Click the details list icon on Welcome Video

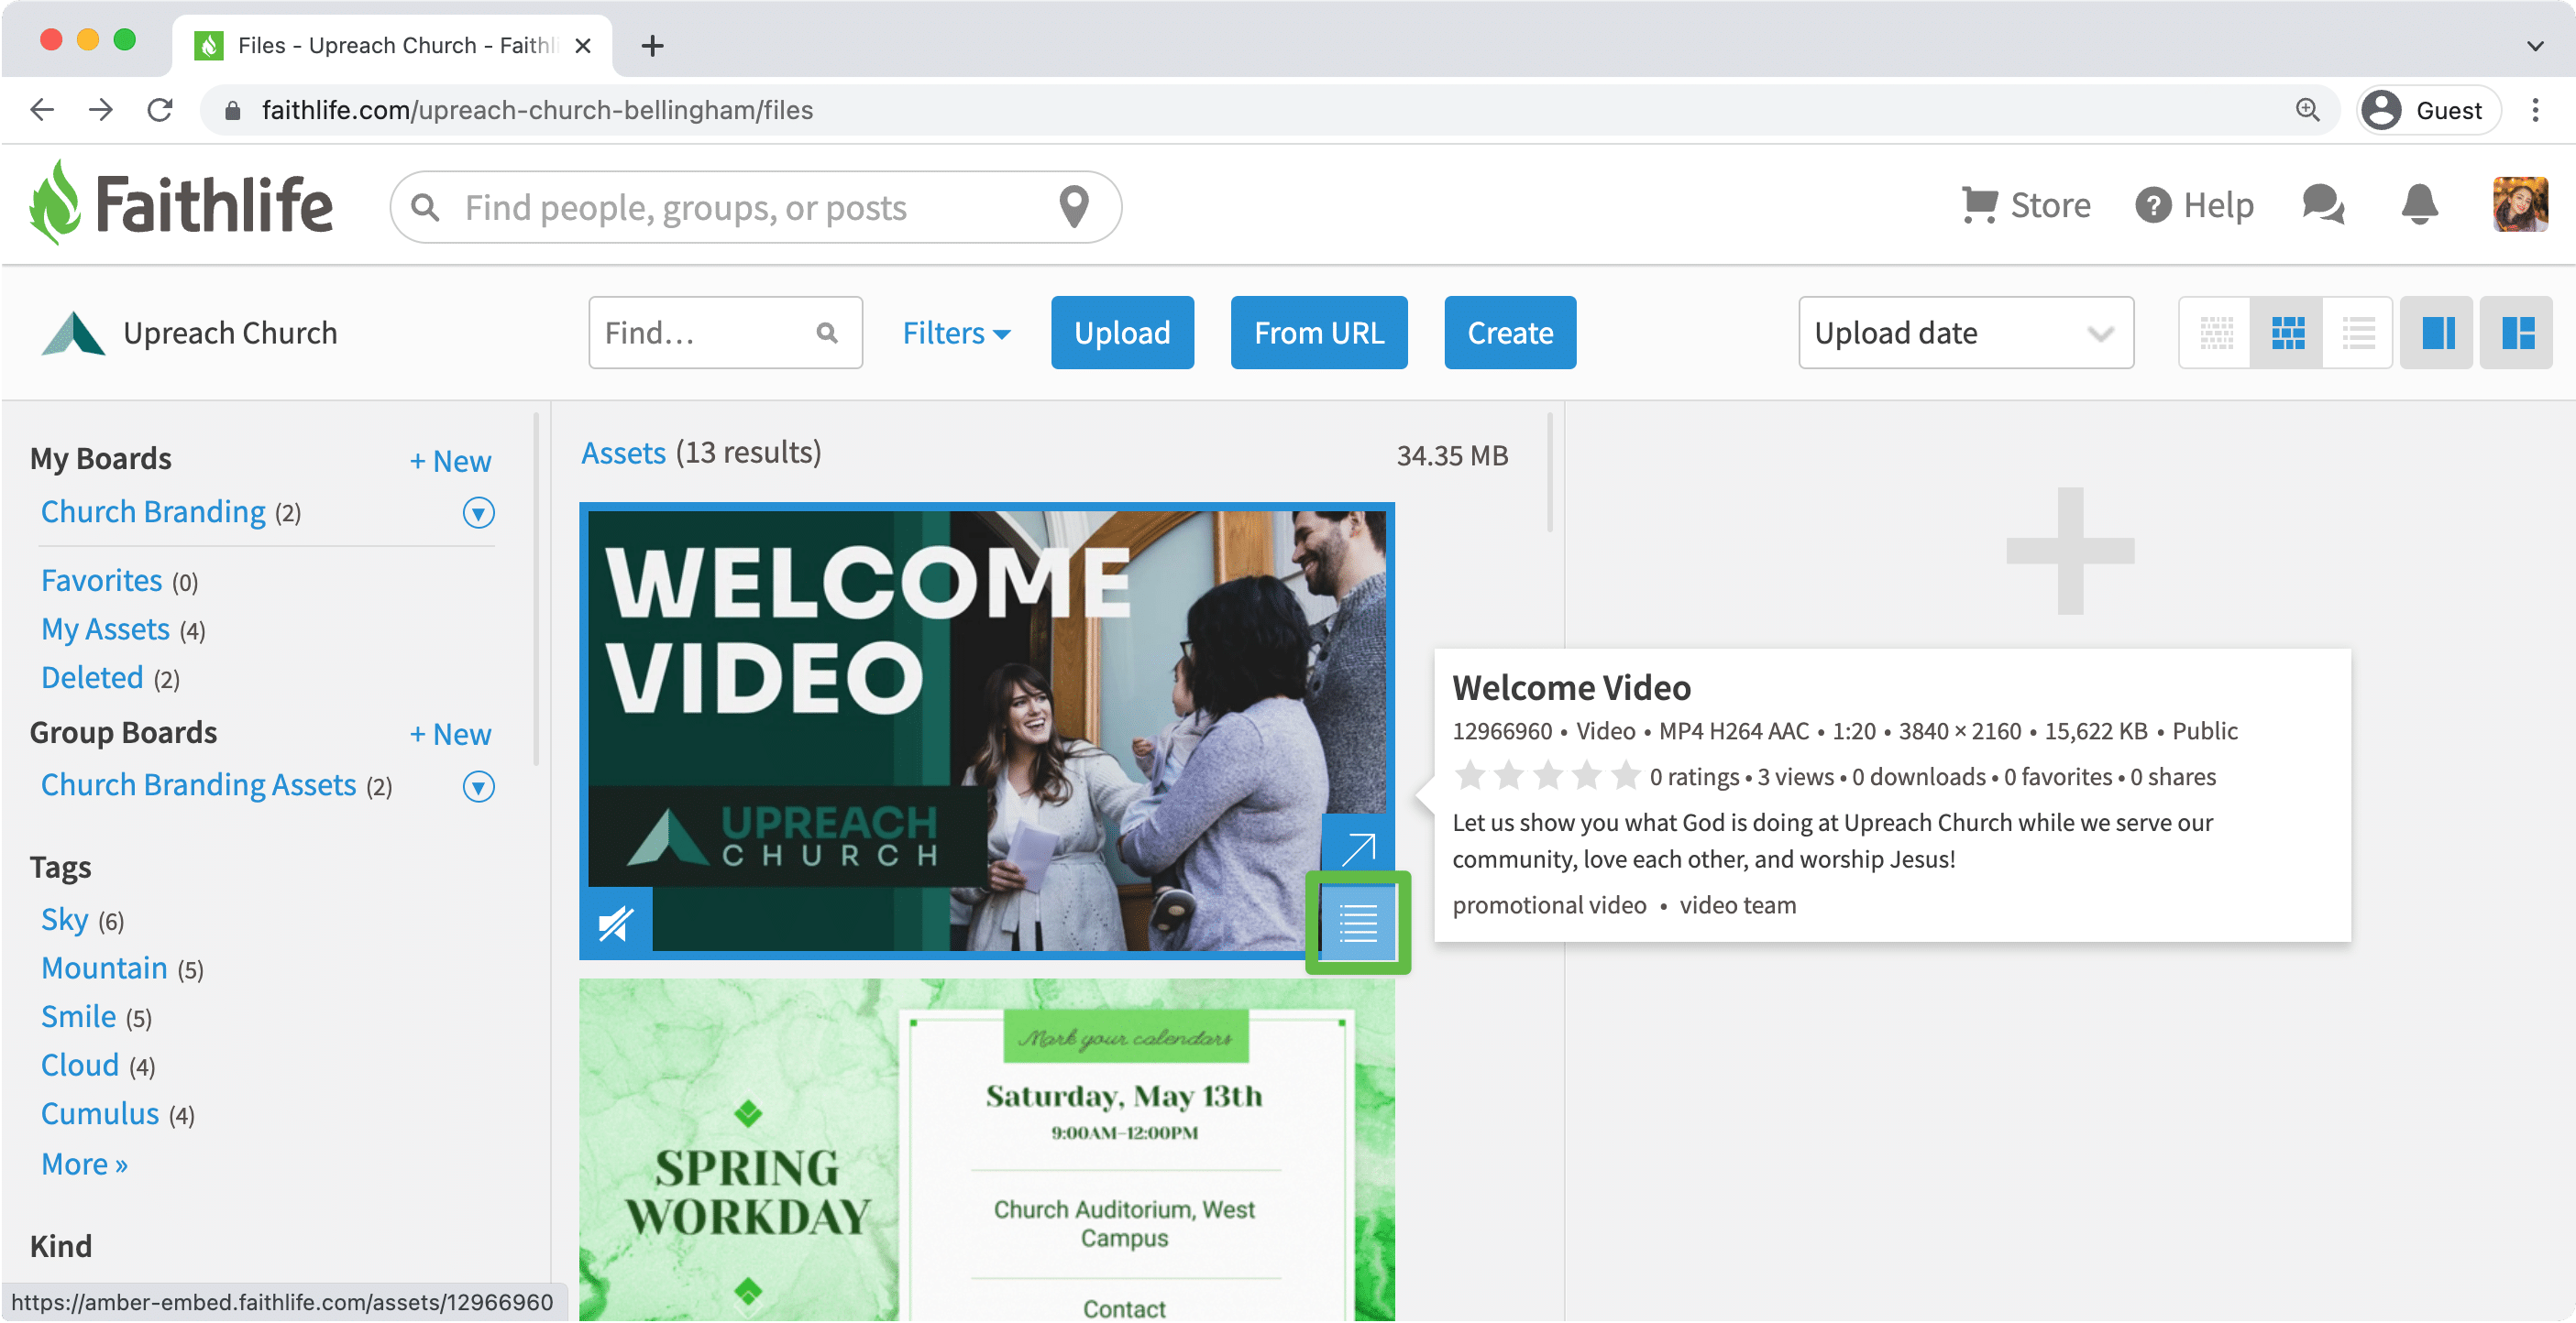(x=1358, y=923)
